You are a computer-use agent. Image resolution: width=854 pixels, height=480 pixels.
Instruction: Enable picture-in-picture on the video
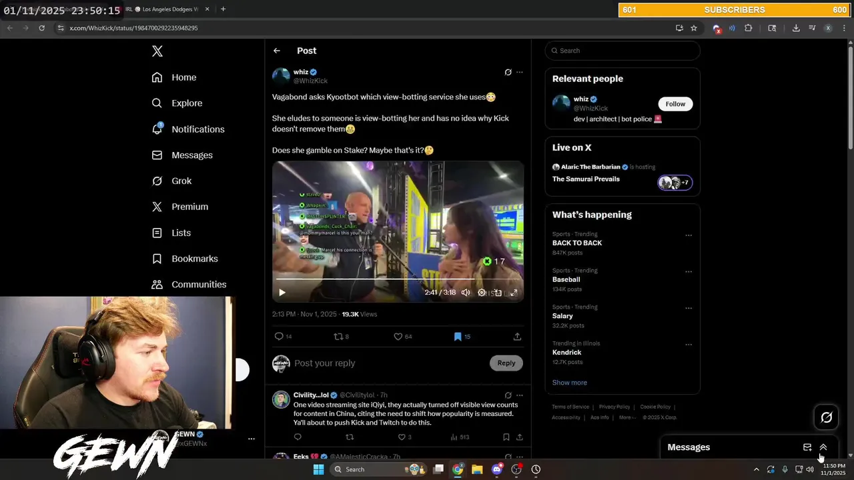pos(498,293)
